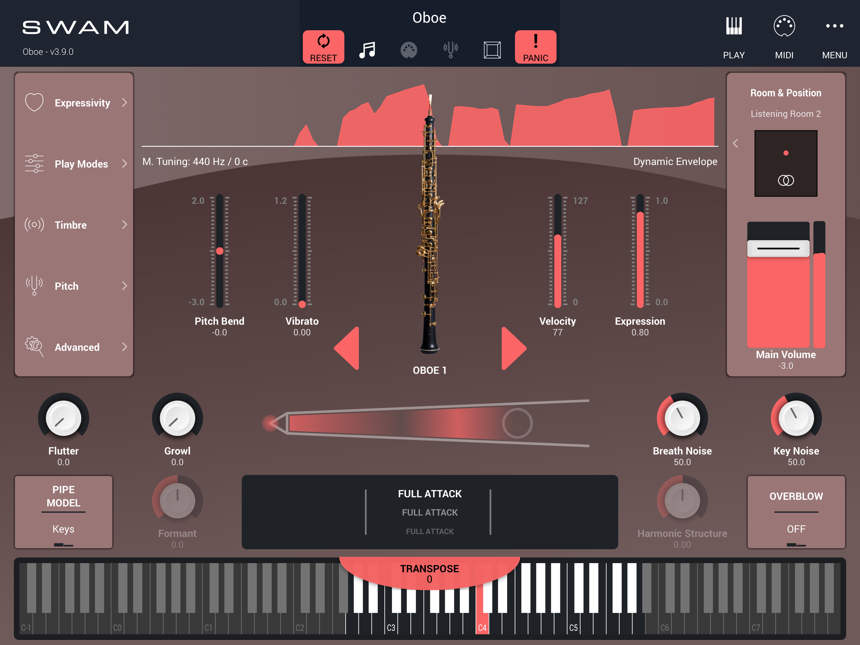Click the Pitch tuning fork sidebar icon

tap(34, 286)
